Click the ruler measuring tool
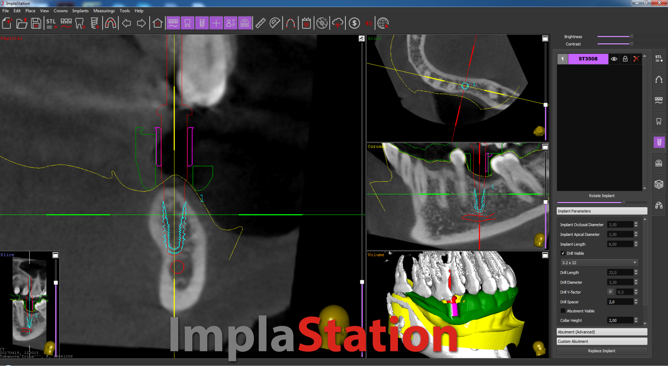 pos(261,23)
